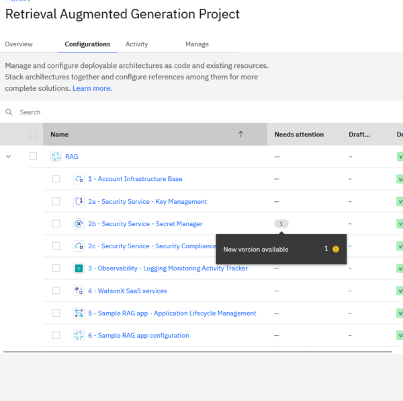
Task: Collapse the RAG stack row chevron
Action: coord(9,157)
